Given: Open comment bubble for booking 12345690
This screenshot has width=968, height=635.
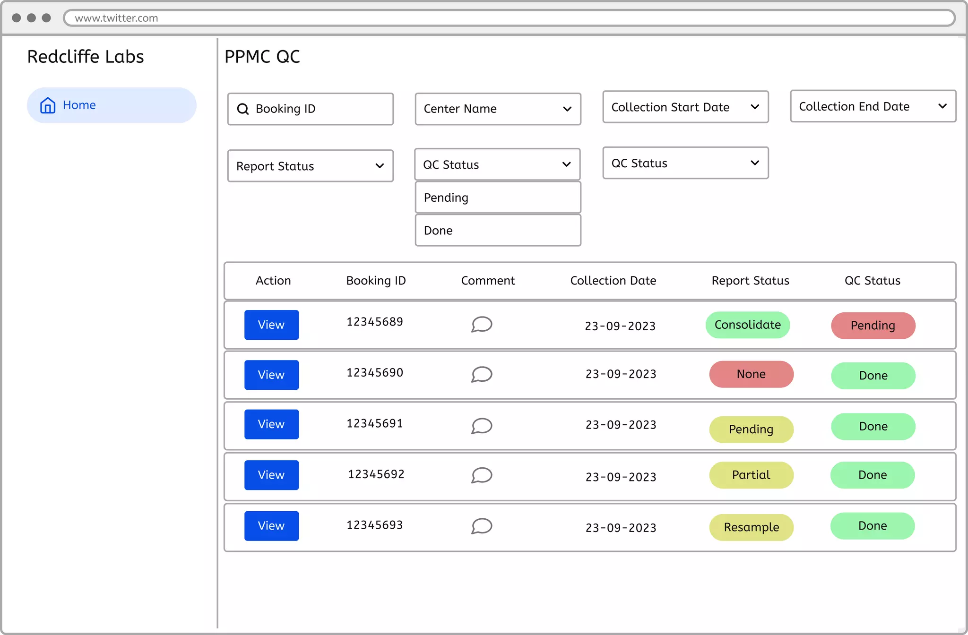Looking at the screenshot, I should [482, 375].
